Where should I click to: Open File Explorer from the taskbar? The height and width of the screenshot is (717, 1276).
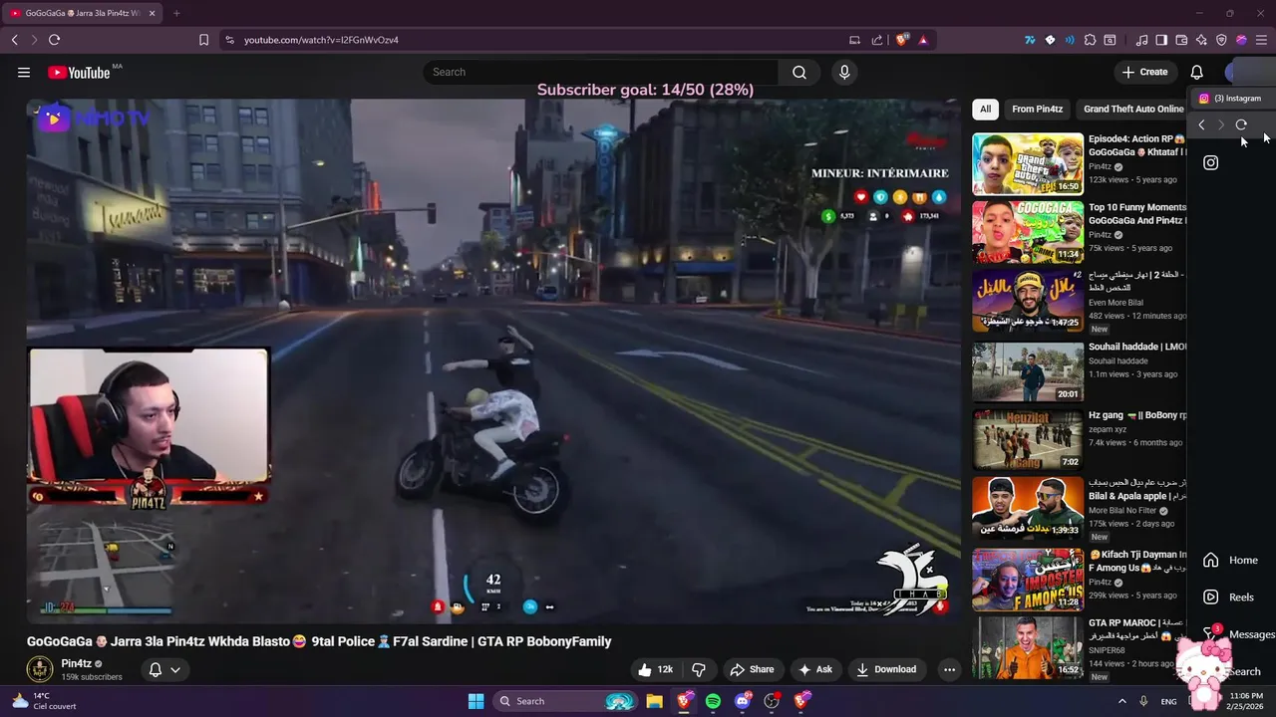(654, 701)
